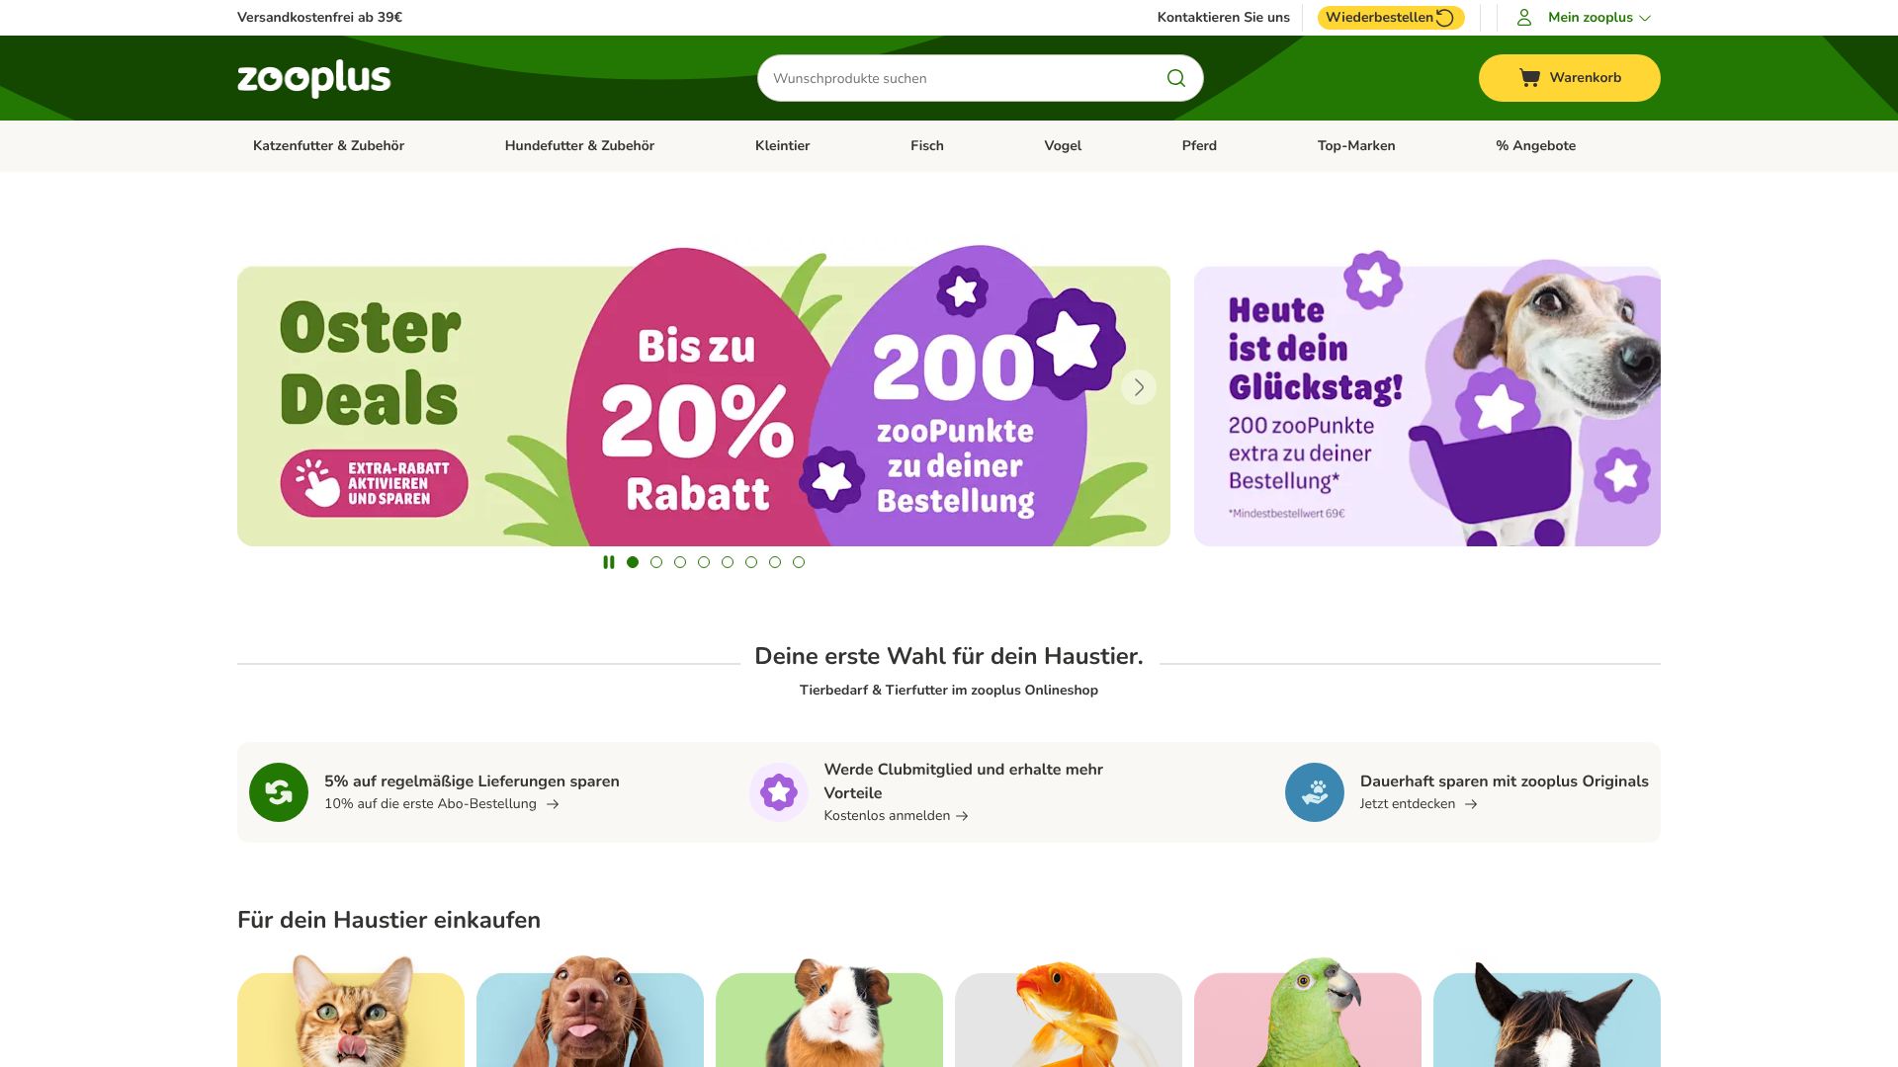1898x1067 pixels.
Task: Click the purple club membership star icon
Action: tap(779, 792)
